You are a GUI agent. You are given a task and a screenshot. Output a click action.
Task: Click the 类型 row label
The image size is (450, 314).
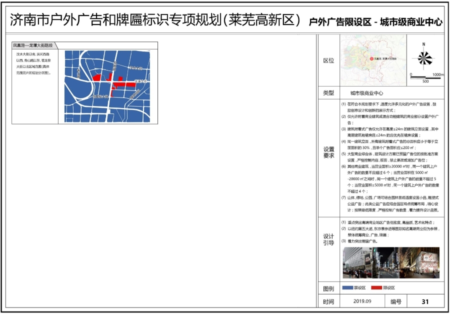[x=328, y=93]
